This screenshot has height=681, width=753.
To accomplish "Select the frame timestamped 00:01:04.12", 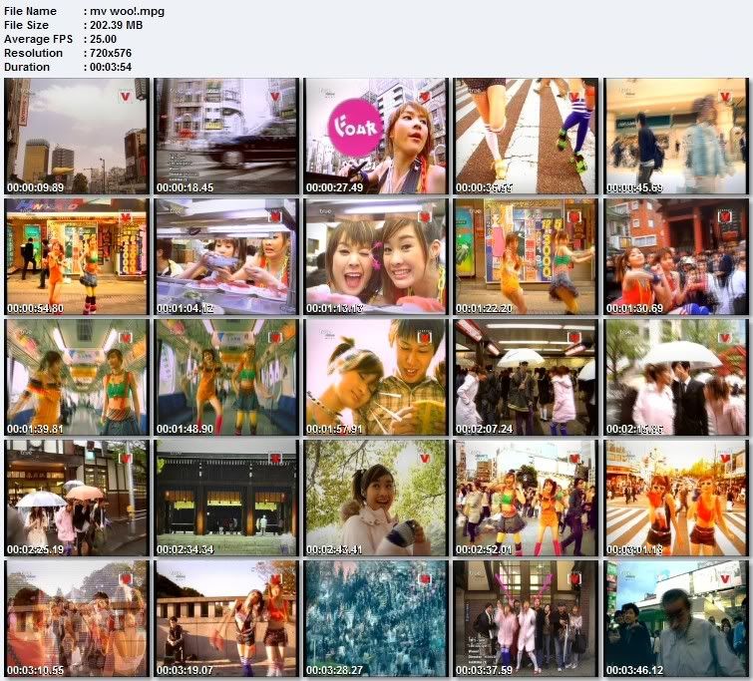I will 226,257.
